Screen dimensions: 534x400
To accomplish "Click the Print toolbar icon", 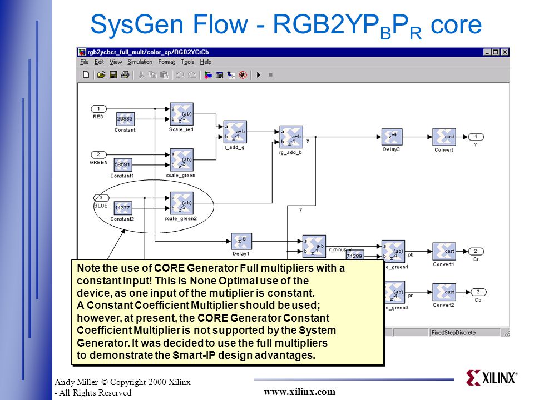I will click(125, 74).
